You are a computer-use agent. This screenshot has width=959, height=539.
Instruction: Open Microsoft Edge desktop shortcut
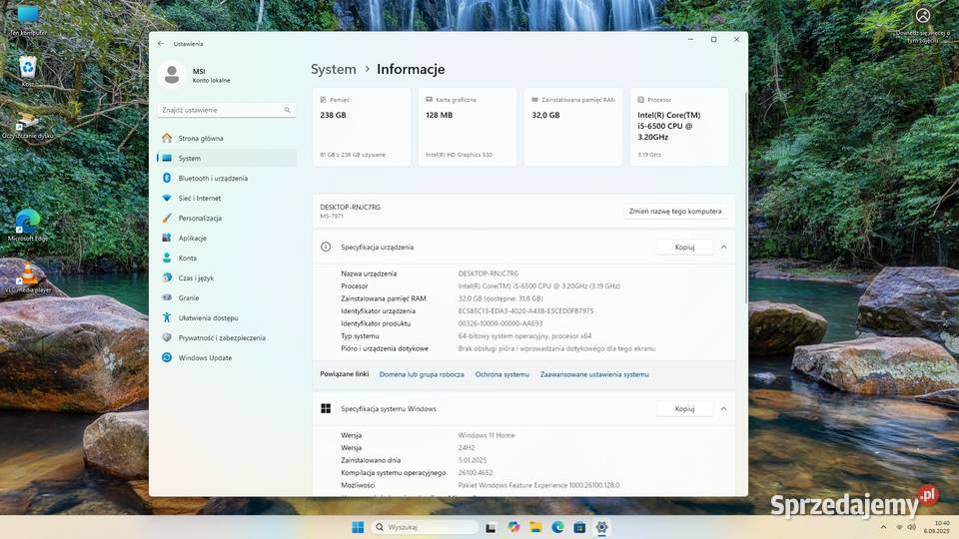[x=28, y=226]
